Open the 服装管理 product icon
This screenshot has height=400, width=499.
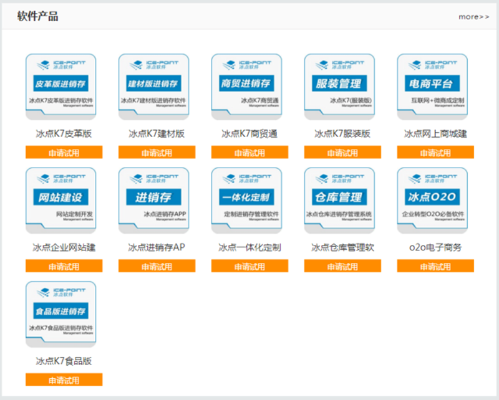coord(339,87)
